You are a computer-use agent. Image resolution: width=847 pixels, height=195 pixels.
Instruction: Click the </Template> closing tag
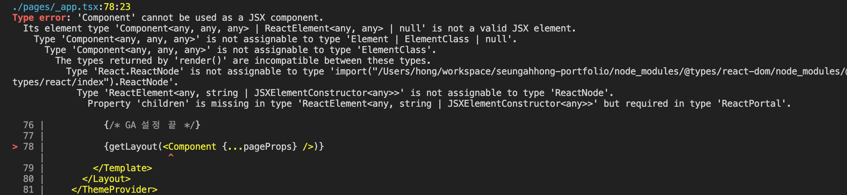(122, 168)
